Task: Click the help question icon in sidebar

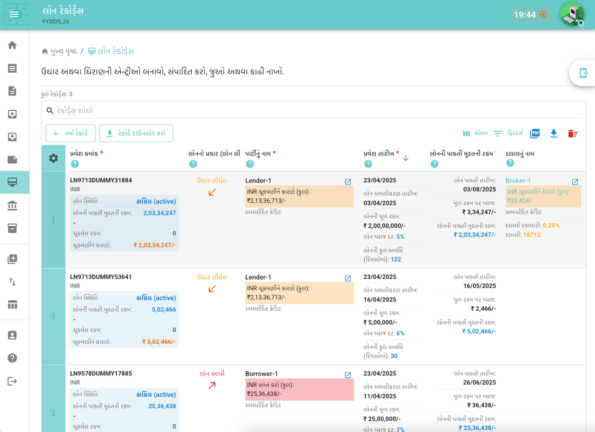Action: pyautogui.click(x=12, y=358)
